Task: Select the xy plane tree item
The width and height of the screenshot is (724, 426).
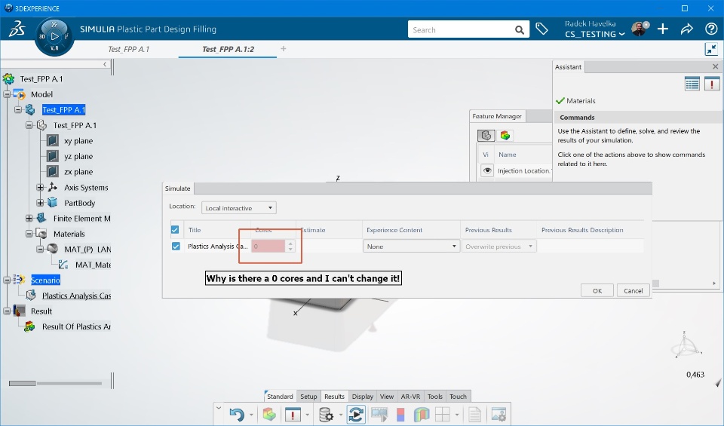Action: pyautogui.click(x=78, y=141)
